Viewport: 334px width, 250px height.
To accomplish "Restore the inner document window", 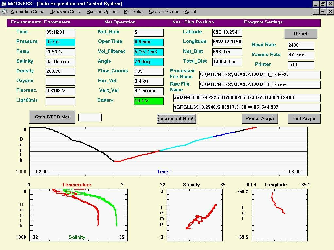I will (x=323, y=11).
